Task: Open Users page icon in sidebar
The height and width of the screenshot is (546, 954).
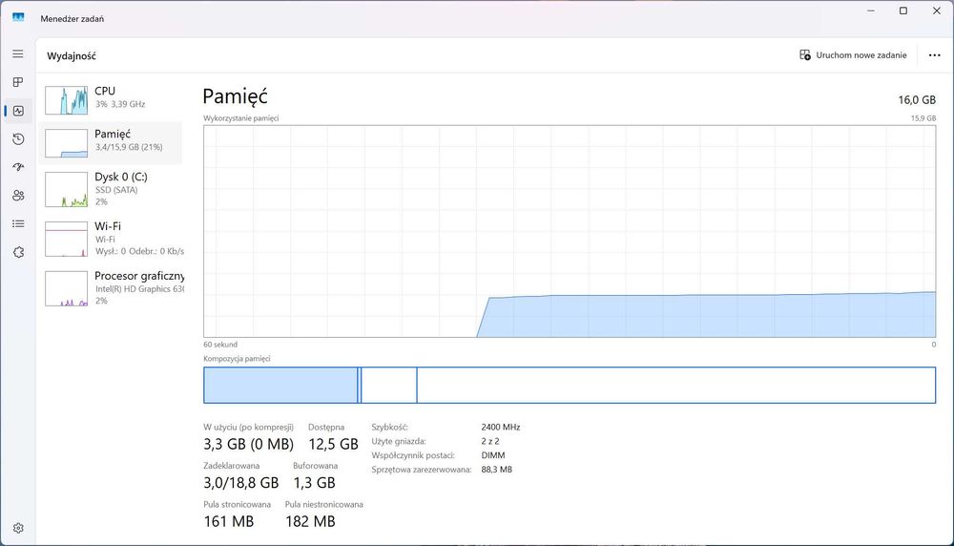Action: (18, 196)
